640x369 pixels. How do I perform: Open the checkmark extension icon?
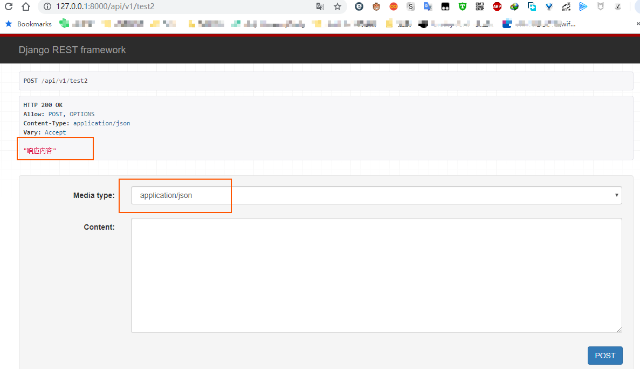[618, 6]
